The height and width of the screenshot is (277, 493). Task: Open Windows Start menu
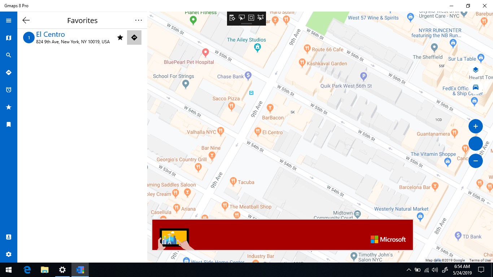pos(9,270)
